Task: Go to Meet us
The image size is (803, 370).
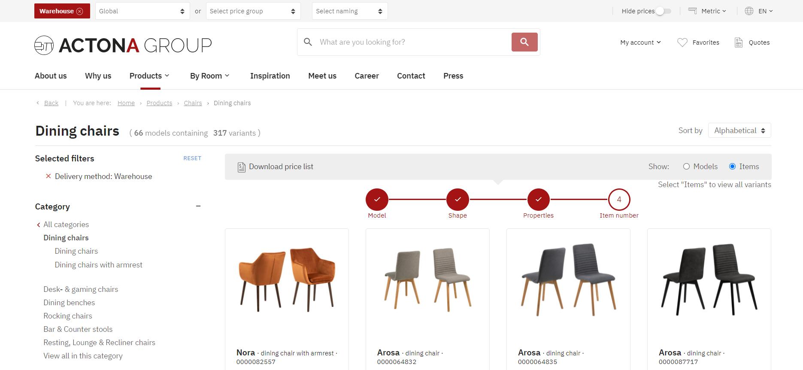Action: click(x=322, y=76)
